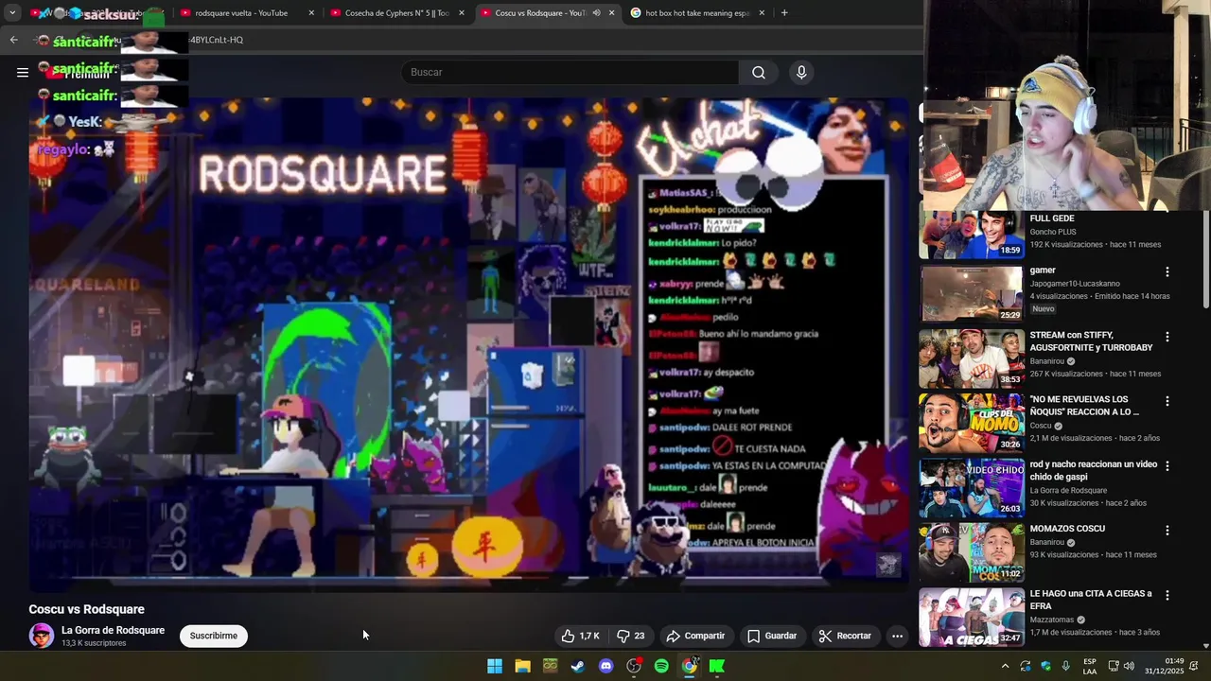Open STREAM con STIFFY video thumbnail

pyautogui.click(x=972, y=358)
